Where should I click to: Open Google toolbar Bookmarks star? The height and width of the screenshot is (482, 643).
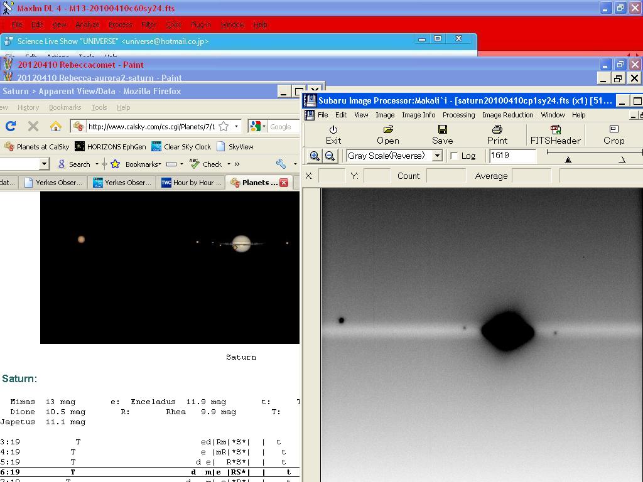pos(116,164)
